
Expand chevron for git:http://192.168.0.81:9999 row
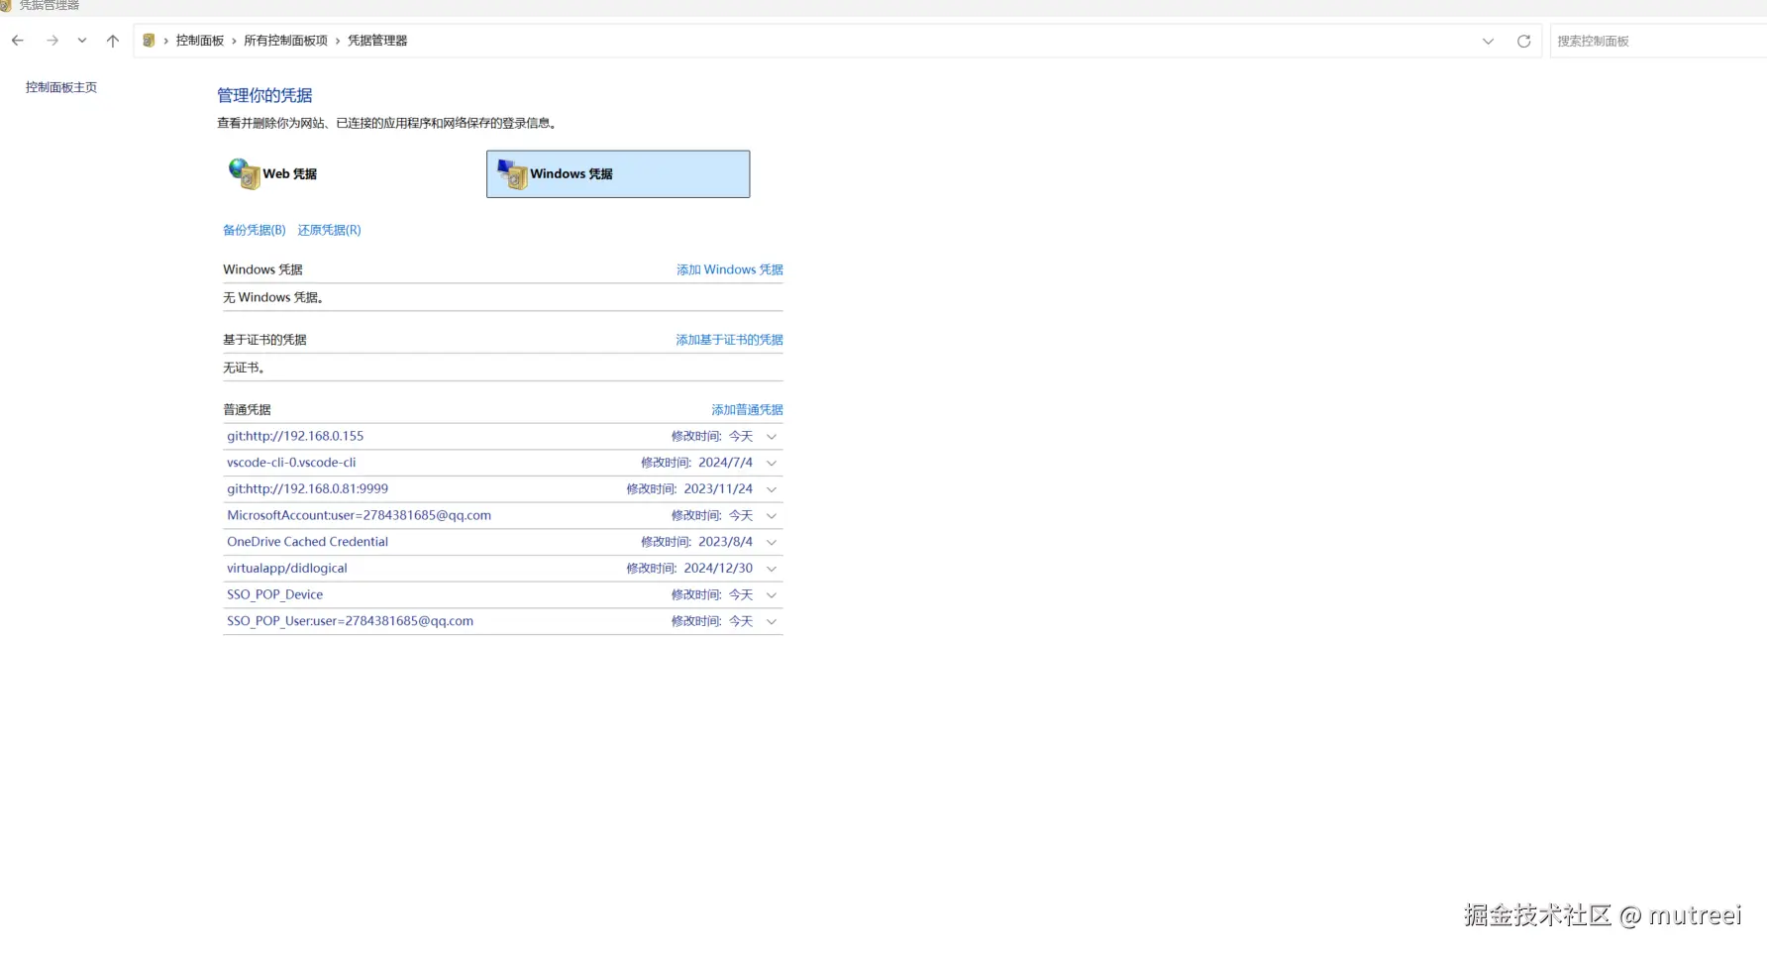772,489
